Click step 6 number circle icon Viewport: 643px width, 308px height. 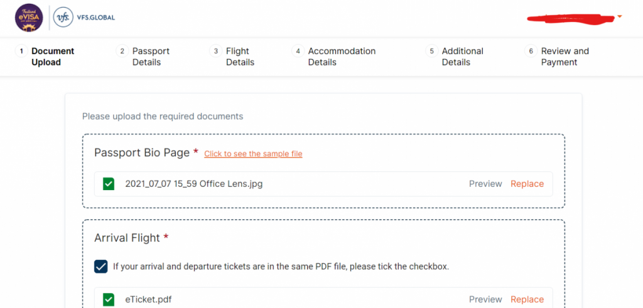point(531,51)
